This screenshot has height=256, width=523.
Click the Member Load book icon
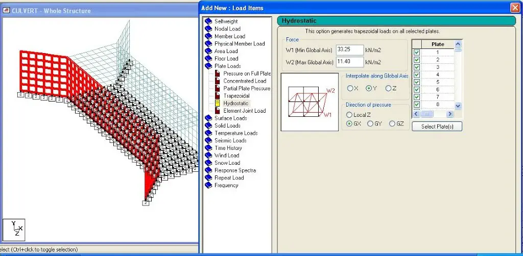pos(208,36)
